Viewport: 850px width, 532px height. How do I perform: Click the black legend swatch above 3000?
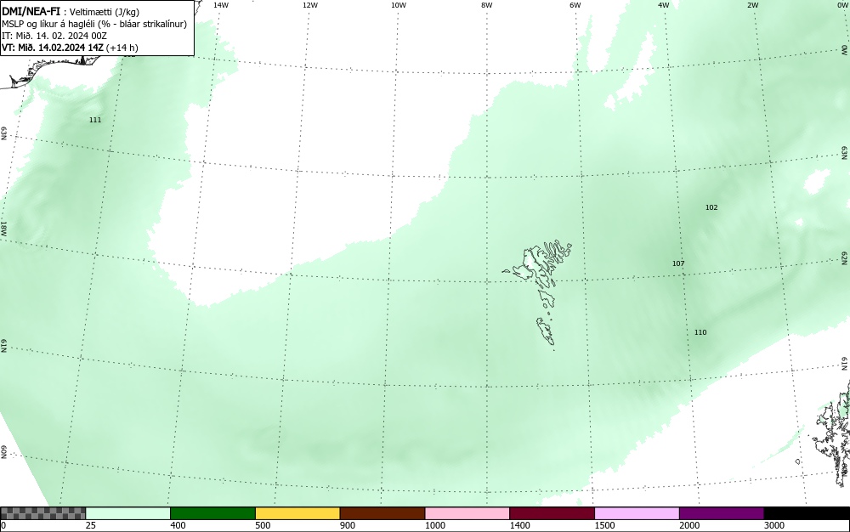click(807, 513)
